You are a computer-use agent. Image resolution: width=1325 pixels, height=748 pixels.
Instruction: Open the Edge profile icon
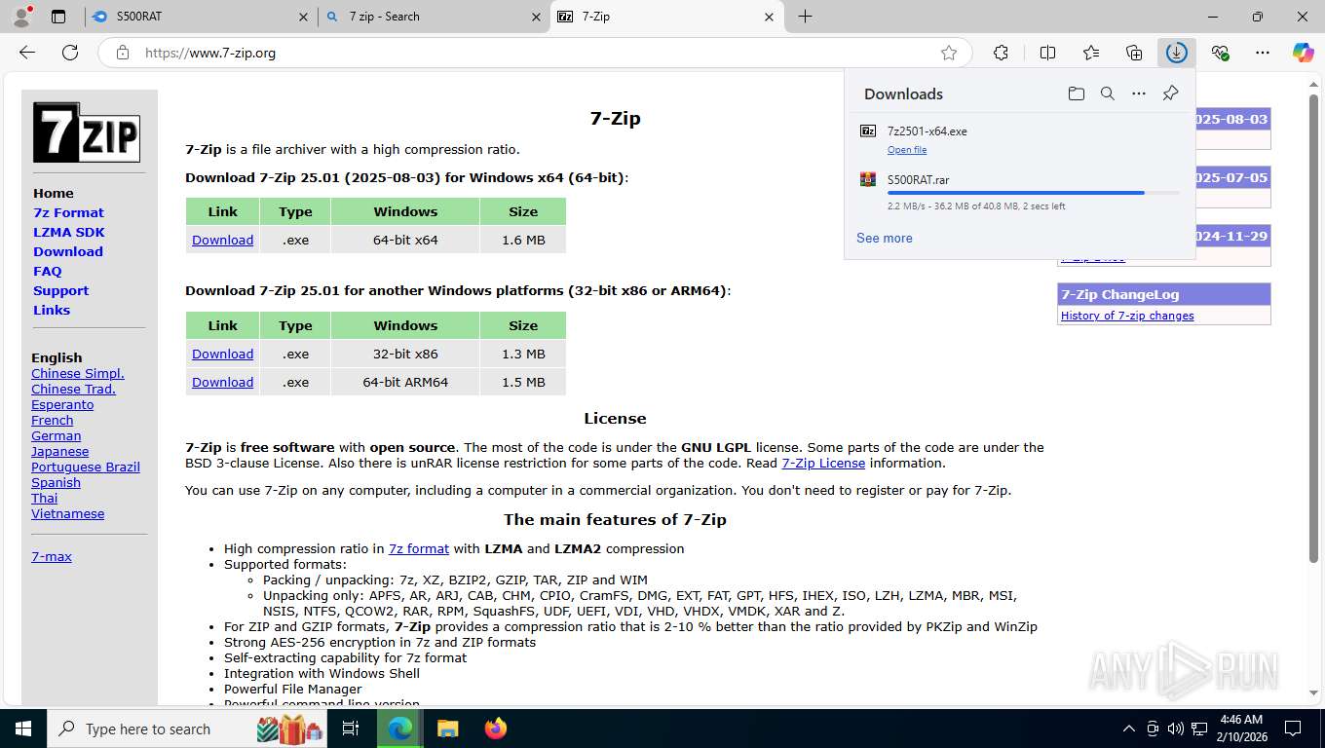[21, 17]
